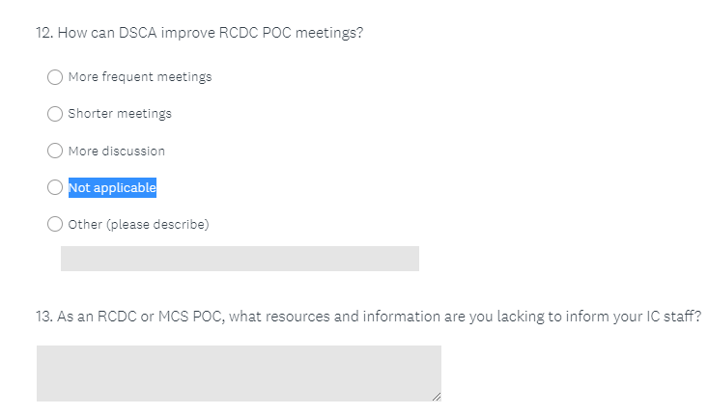Pick the "More discussion" radio button
The image size is (708, 415).
point(55,152)
